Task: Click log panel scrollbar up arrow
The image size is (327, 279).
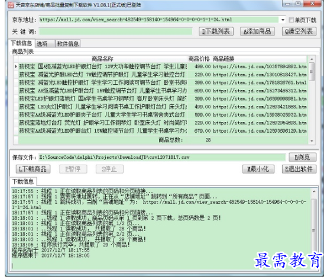Action: [314, 191]
